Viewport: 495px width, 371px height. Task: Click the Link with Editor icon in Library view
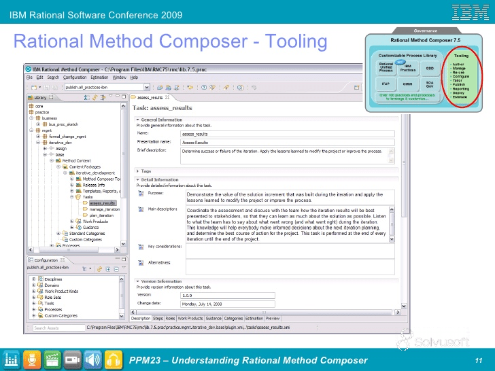point(95,97)
